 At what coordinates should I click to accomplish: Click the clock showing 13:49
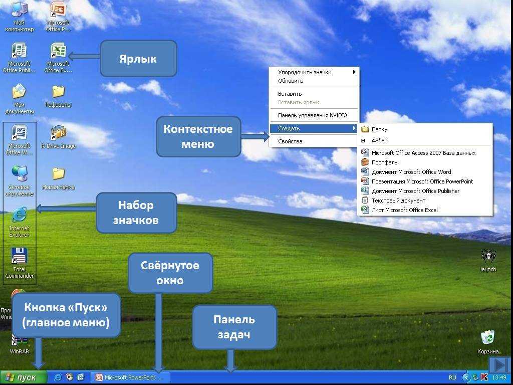click(x=499, y=377)
